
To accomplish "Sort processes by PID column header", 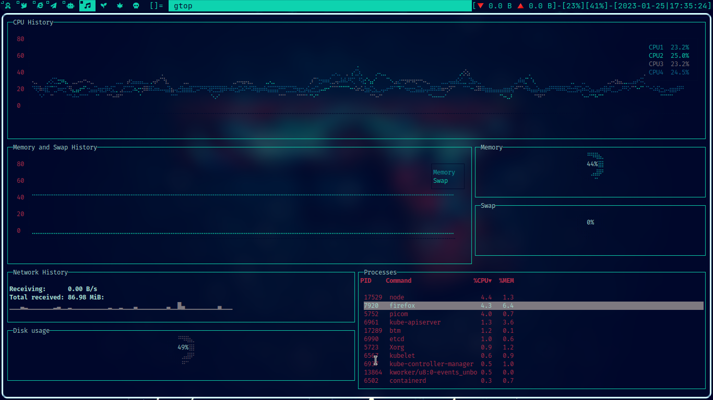I will 366,281.
